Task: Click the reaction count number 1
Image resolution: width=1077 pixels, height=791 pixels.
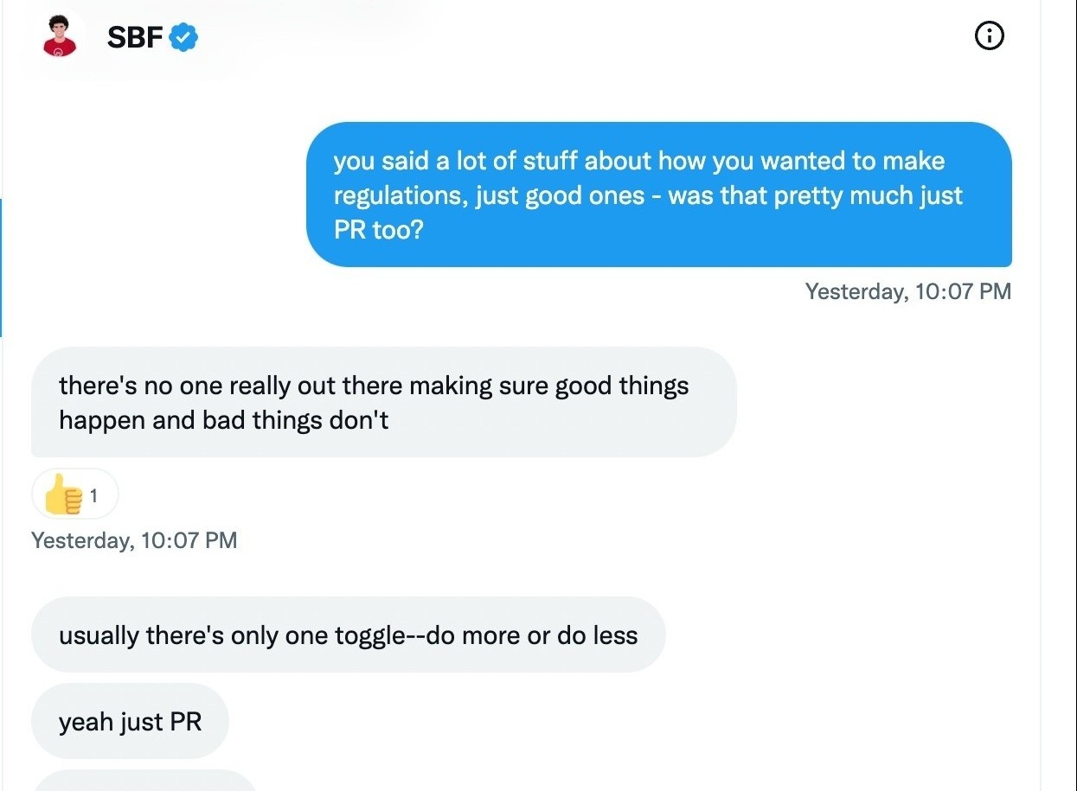Action: (x=94, y=496)
